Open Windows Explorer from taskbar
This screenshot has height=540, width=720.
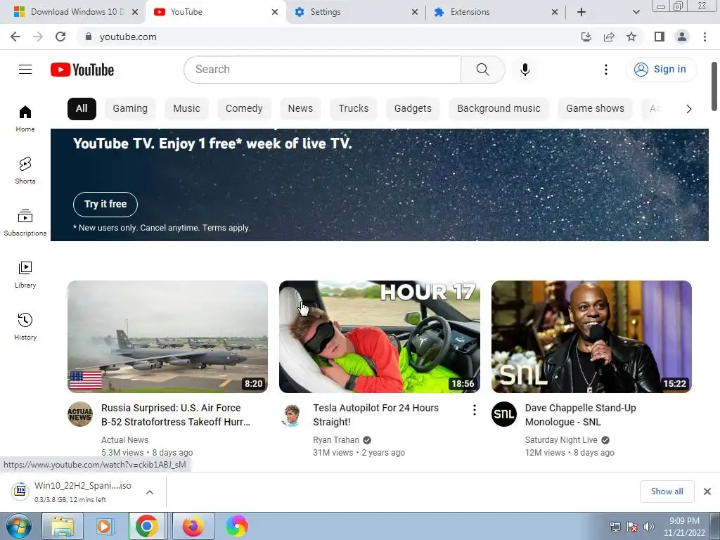coord(63,526)
